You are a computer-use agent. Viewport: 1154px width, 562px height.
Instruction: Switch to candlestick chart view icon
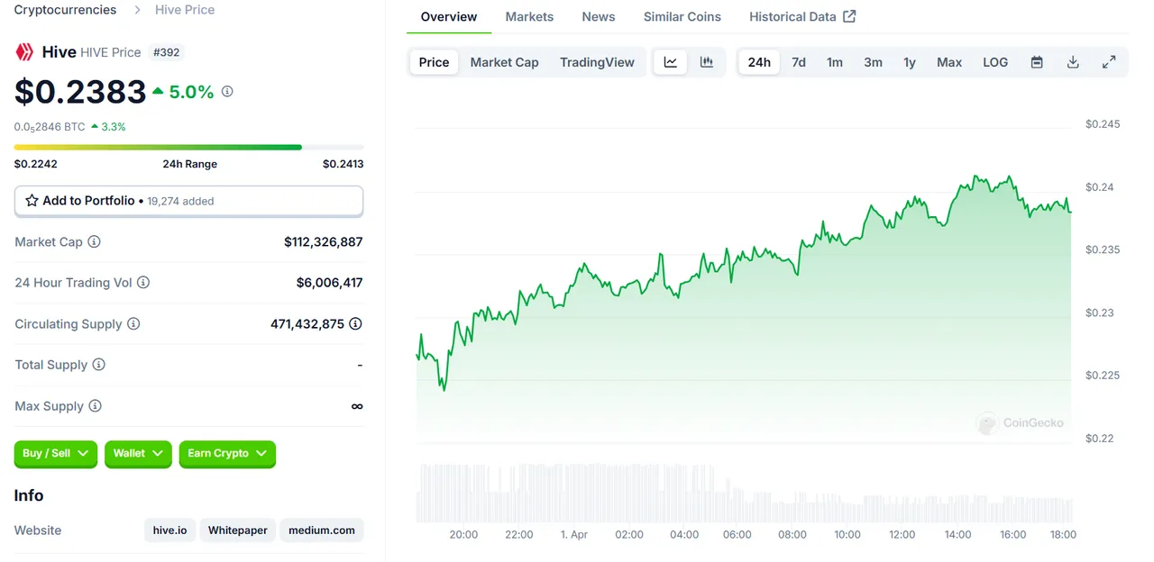click(706, 62)
